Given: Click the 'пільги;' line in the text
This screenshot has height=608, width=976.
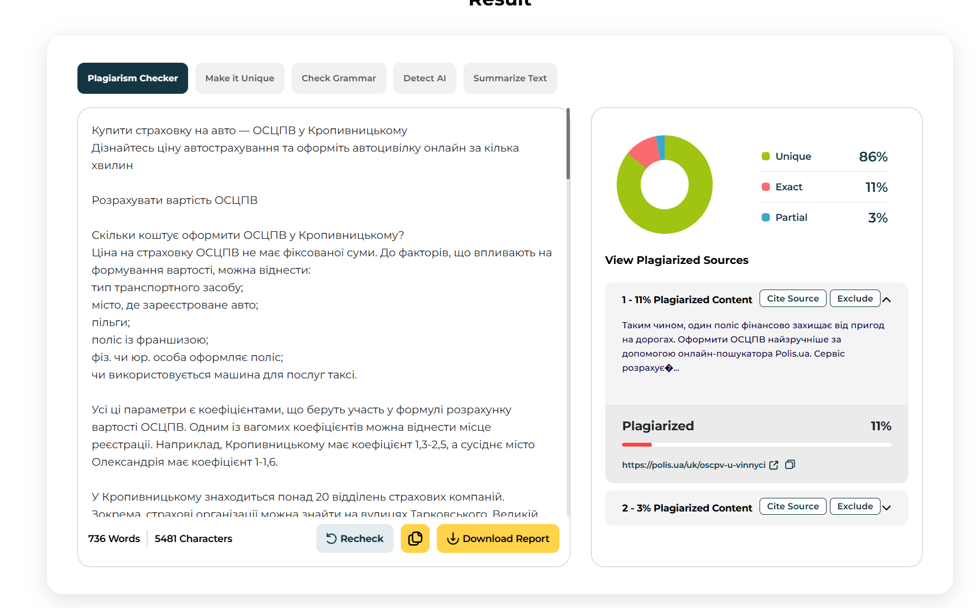Looking at the screenshot, I should click(x=111, y=322).
